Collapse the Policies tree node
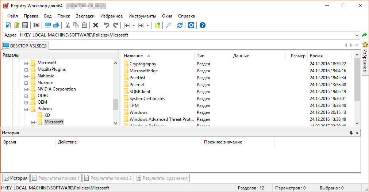The width and height of the screenshot is (369, 192). pyautogui.click(x=26, y=109)
